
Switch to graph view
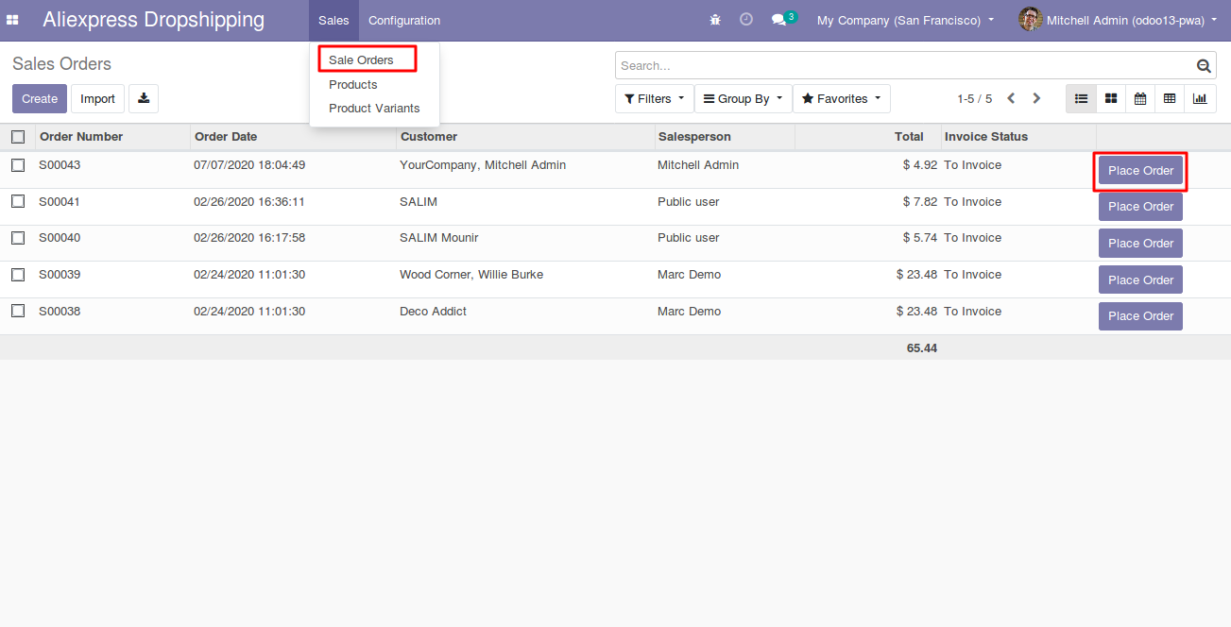pos(1200,98)
